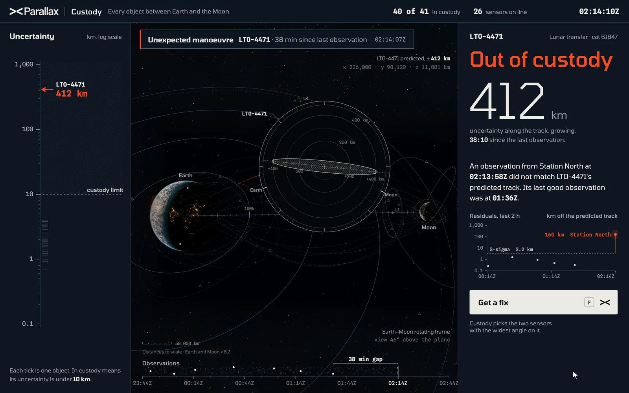Viewport: 629px width, 393px height.
Task: Click the "Earth–Moon rotating frame" label
Action: click(x=416, y=332)
